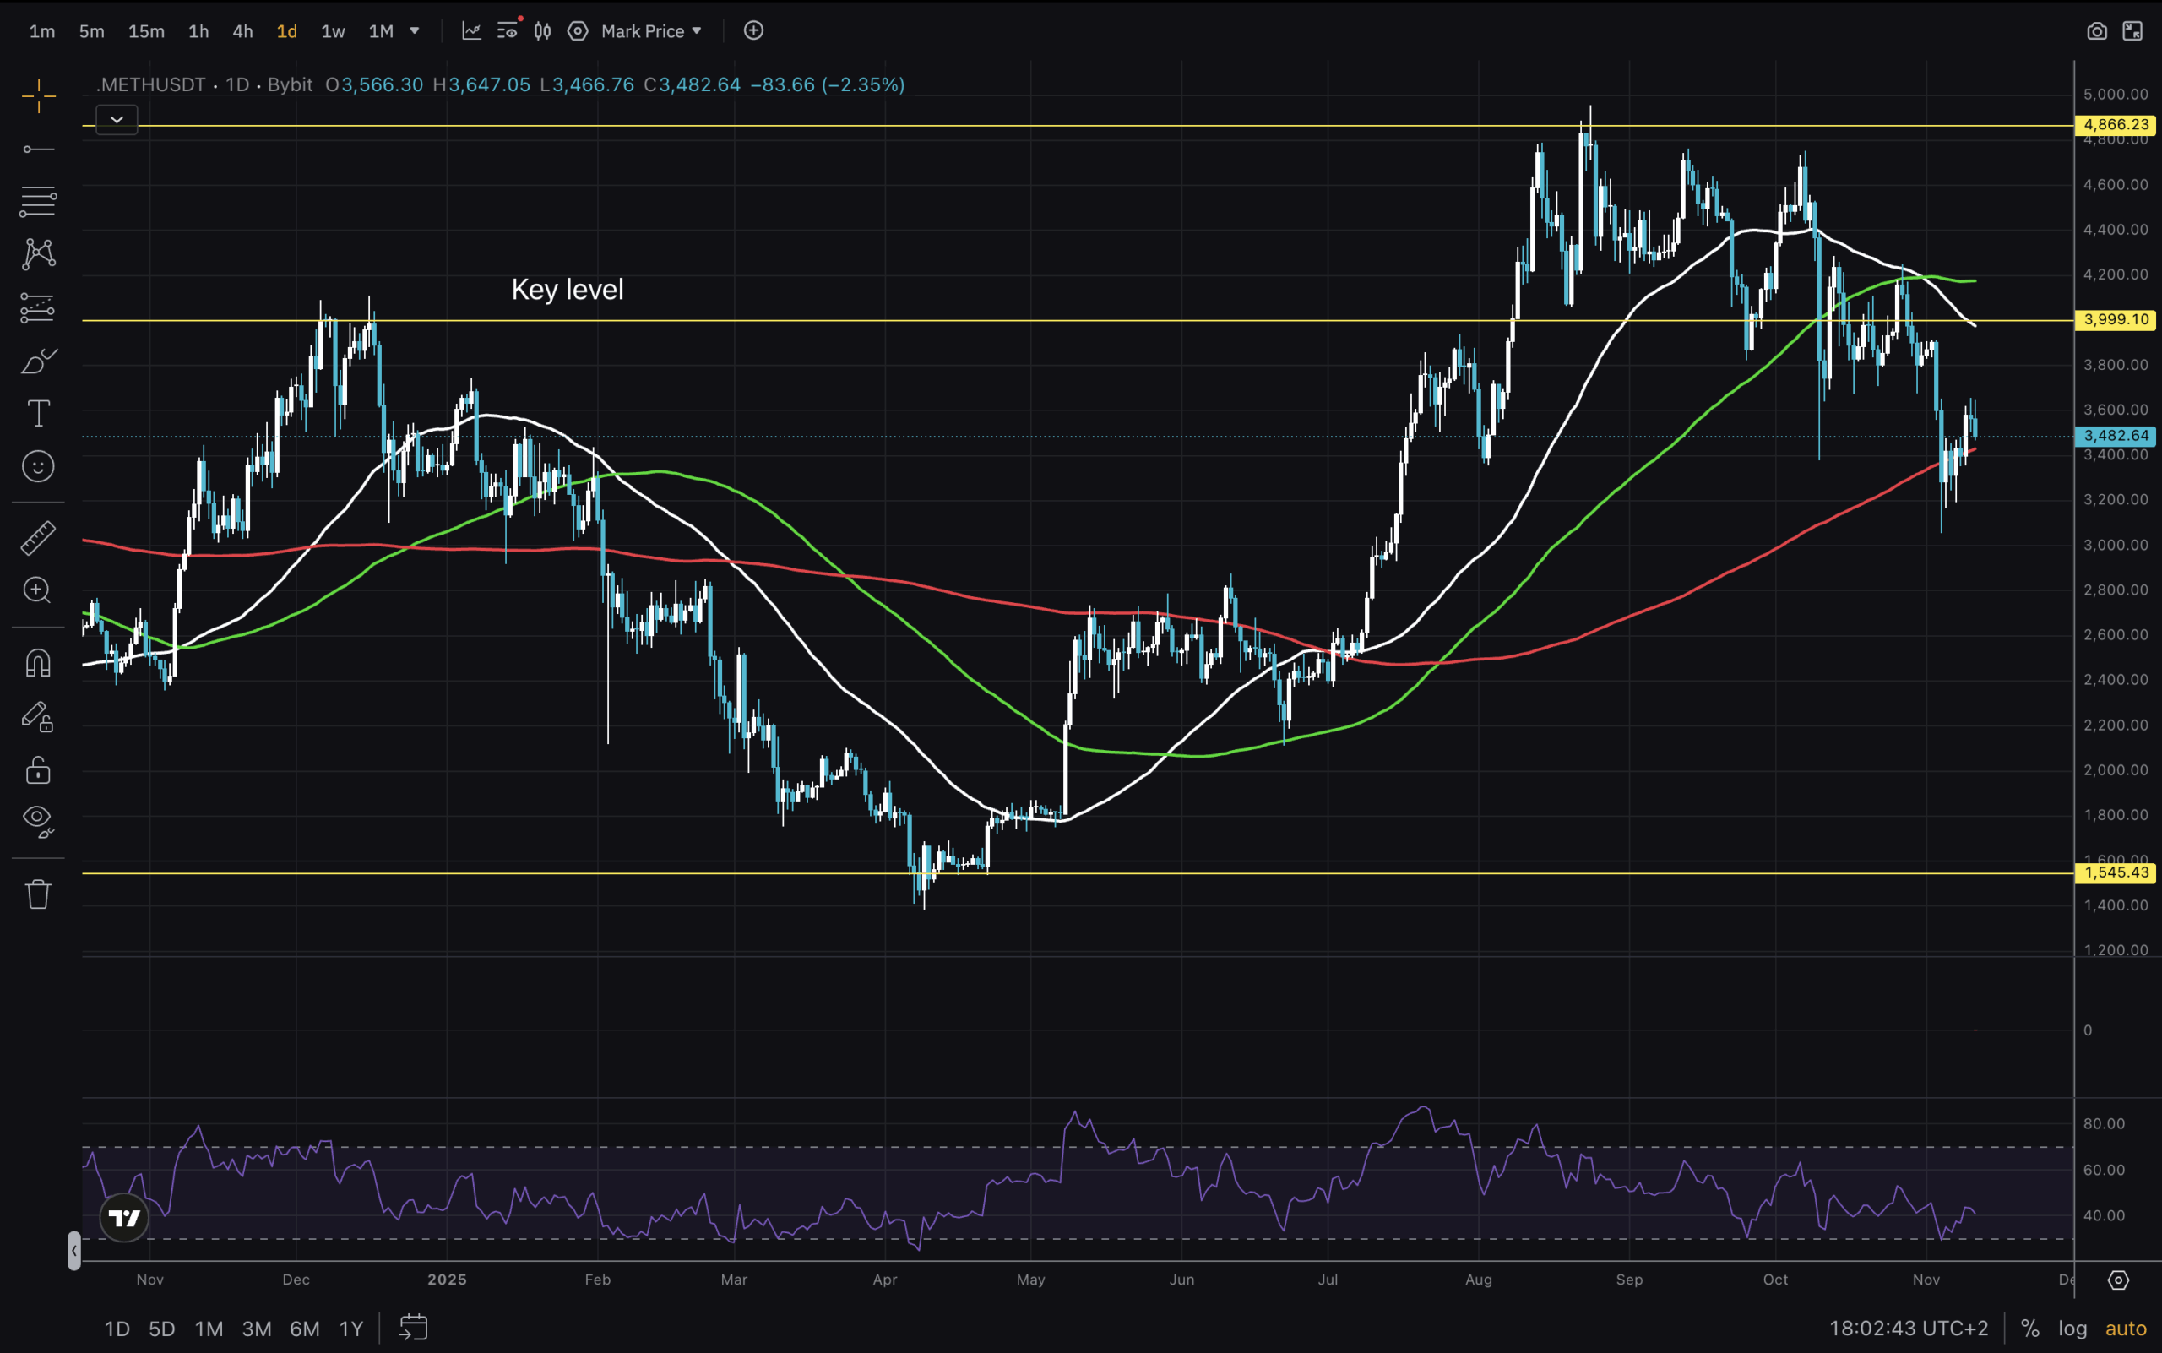Remove all drawings with trash icon

(x=38, y=892)
